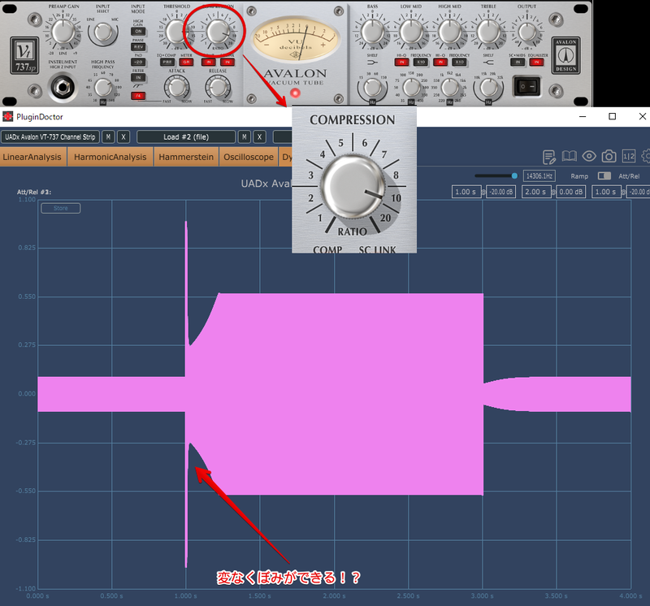The height and width of the screenshot is (606, 650).
Task: Click the UADx Avalon VT-737 Channel Strip slot
Action: click(x=50, y=136)
